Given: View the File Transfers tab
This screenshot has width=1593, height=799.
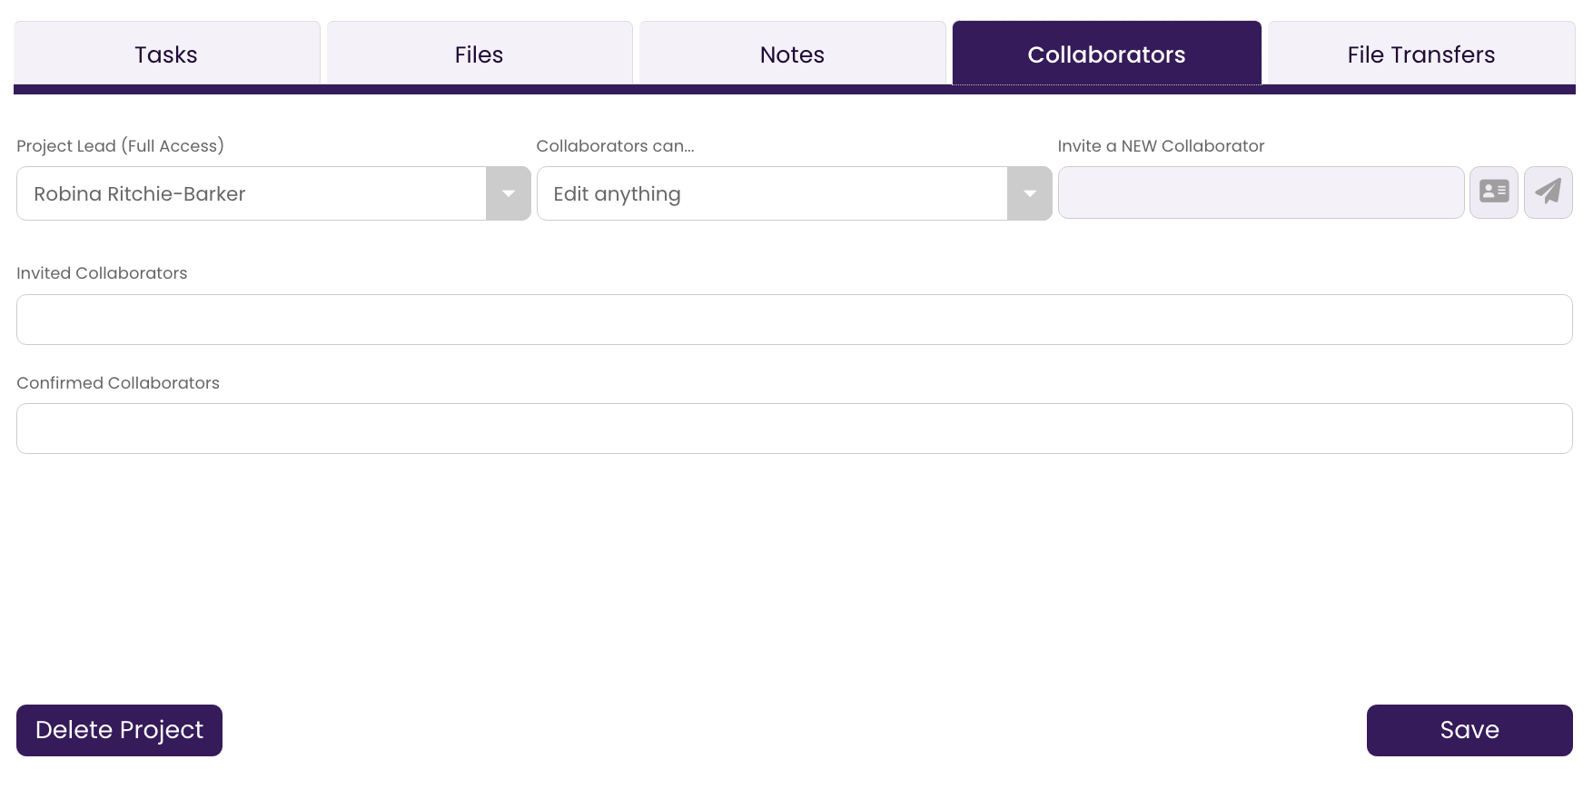Looking at the screenshot, I should point(1421,54).
